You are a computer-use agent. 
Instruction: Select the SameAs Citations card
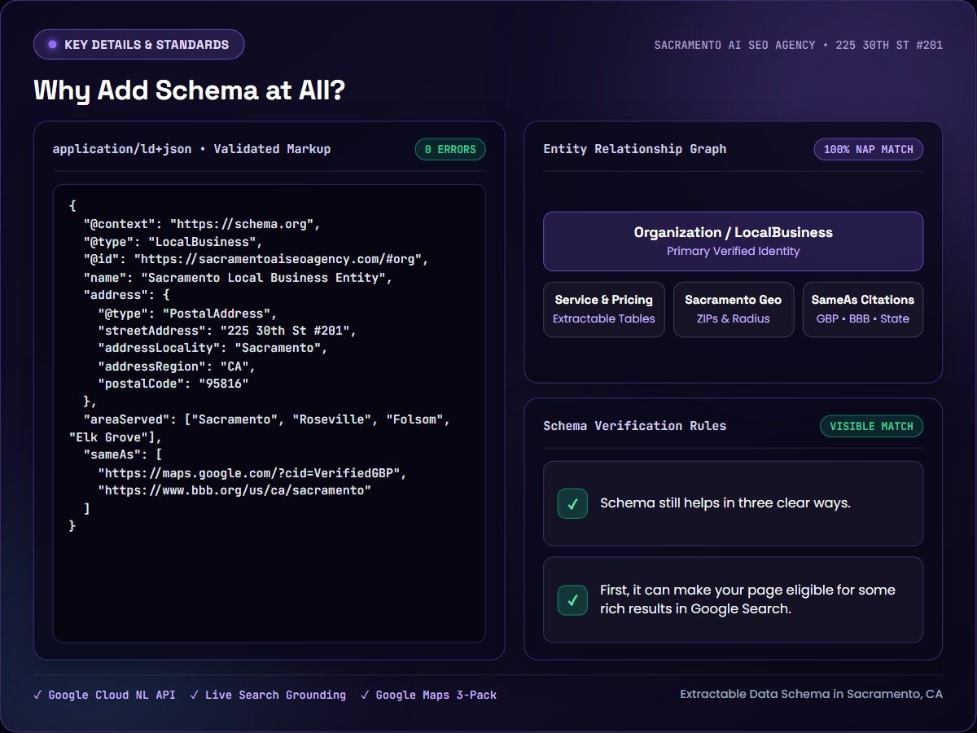click(x=862, y=309)
